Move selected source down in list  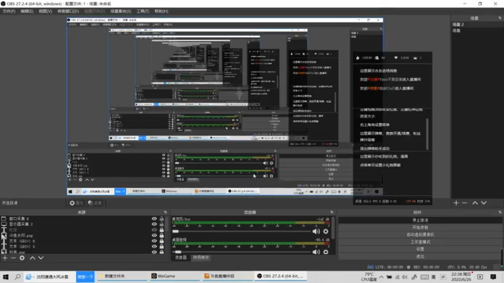[41, 258]
